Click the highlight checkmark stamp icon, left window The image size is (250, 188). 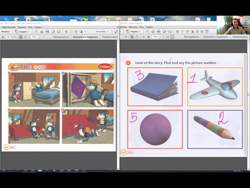76,31
